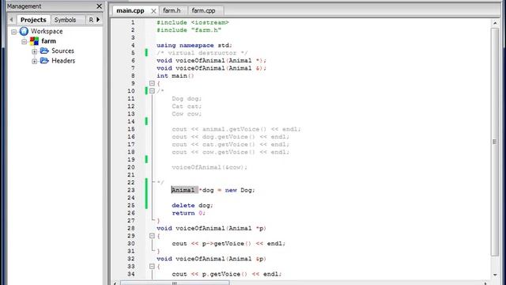
Task: Select the farm project name
Action: [x=49, y=41]
